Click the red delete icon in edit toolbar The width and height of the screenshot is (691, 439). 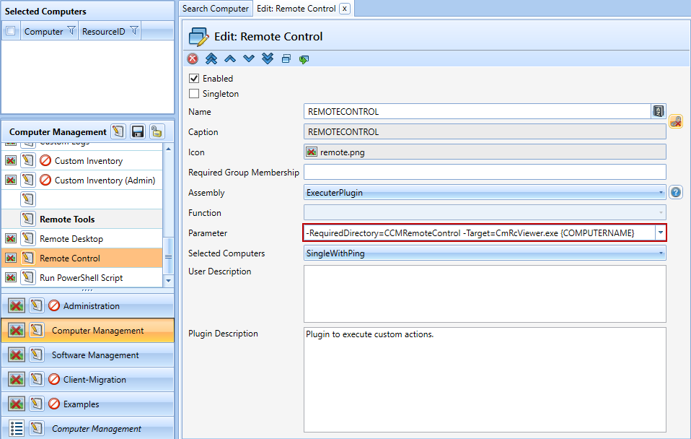193,58
